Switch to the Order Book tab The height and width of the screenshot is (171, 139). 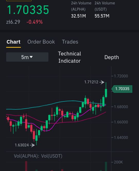click(41, 42)
